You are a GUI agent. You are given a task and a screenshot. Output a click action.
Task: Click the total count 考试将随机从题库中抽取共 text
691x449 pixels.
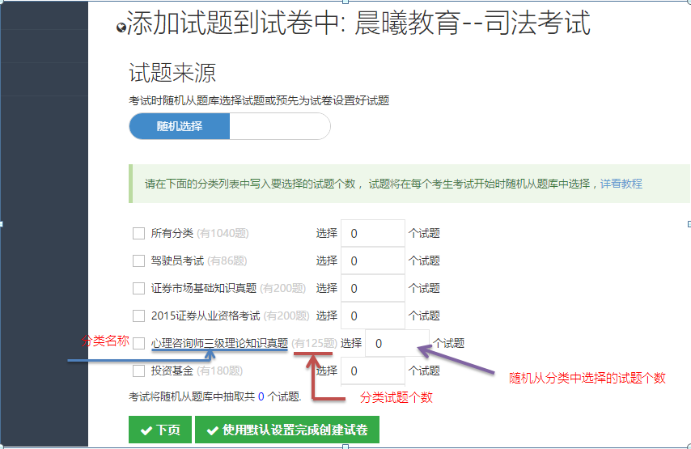click(x=192, y=396)
